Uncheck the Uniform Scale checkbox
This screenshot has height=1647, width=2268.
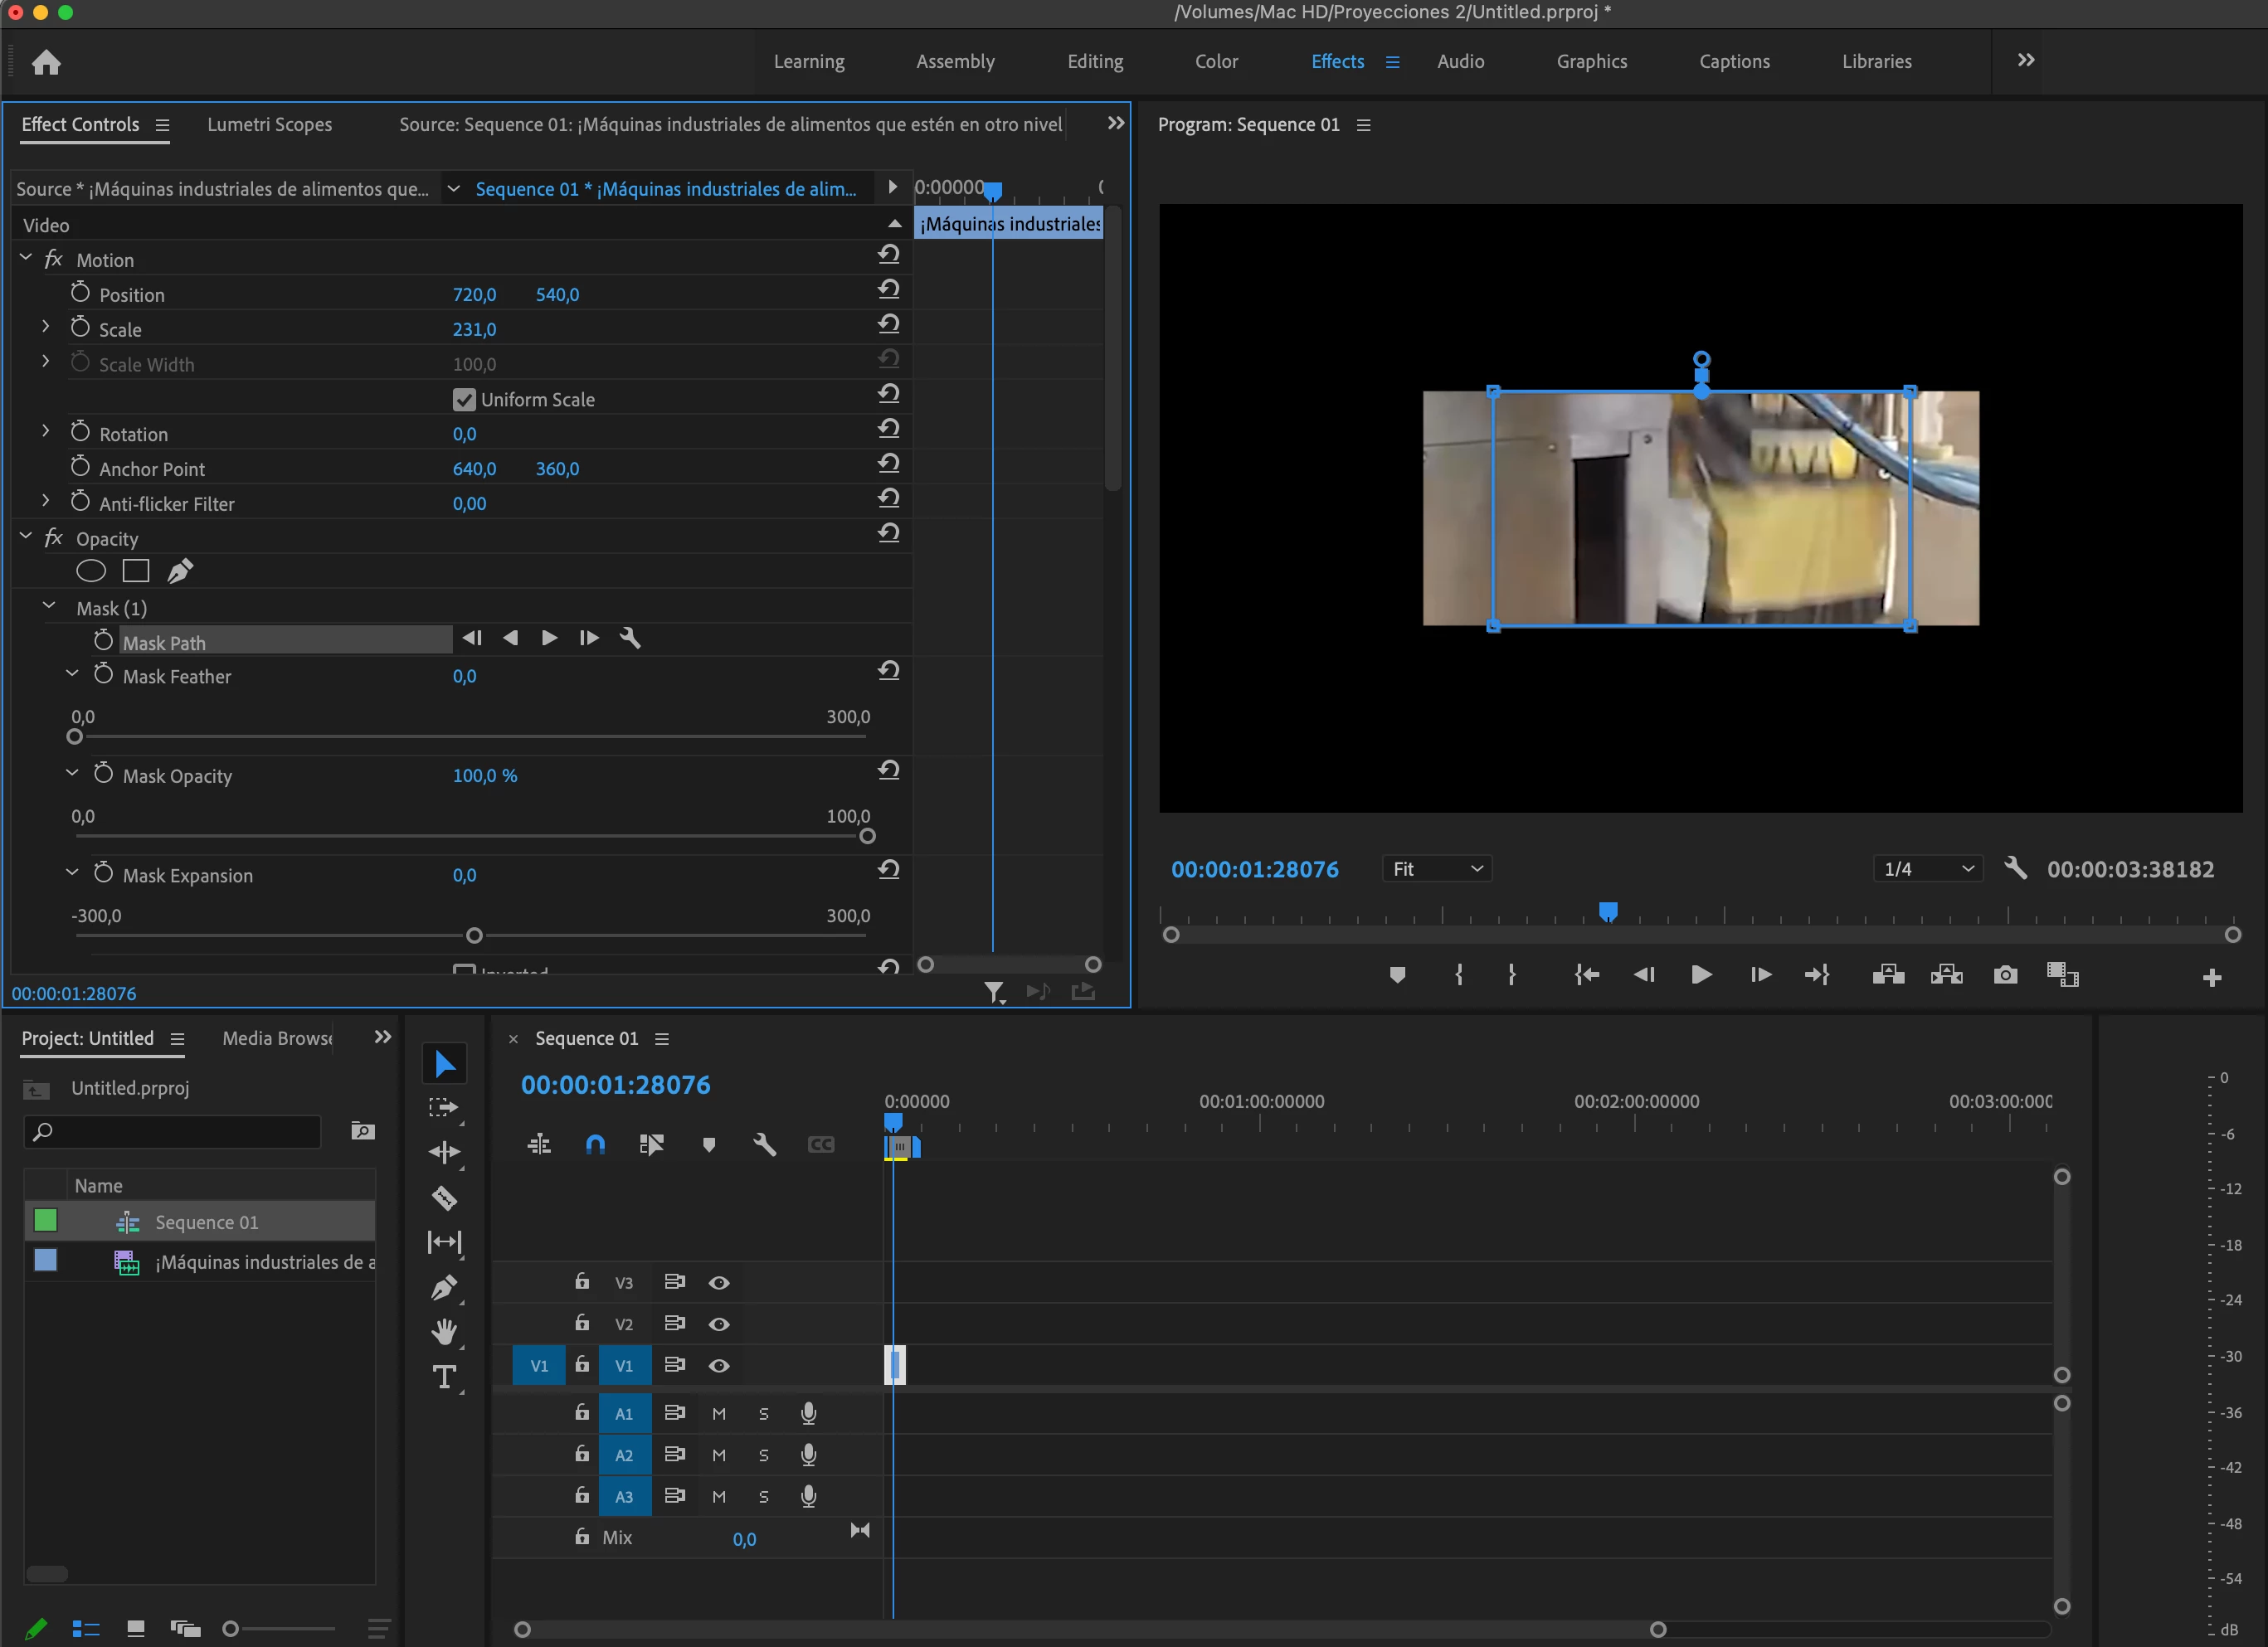pyautogui.click(x=464, y=400)
